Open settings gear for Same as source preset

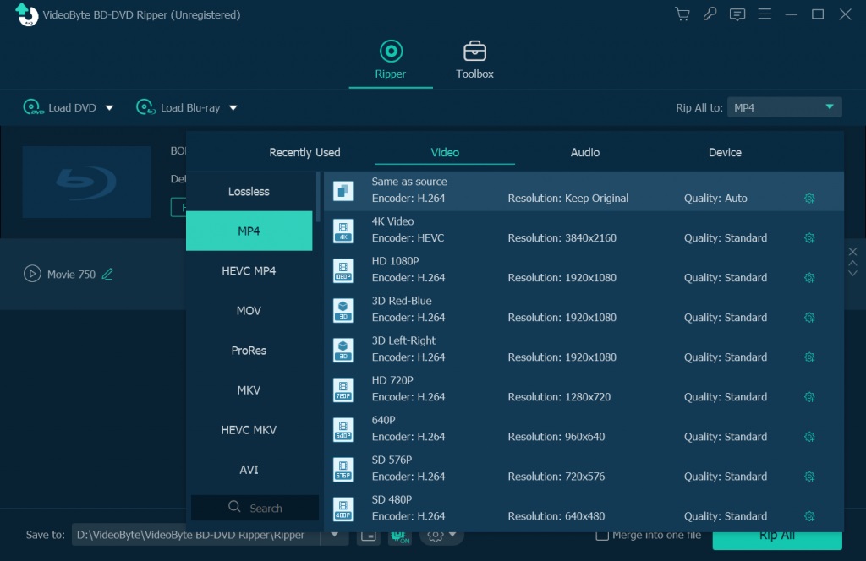coord(809,198)
